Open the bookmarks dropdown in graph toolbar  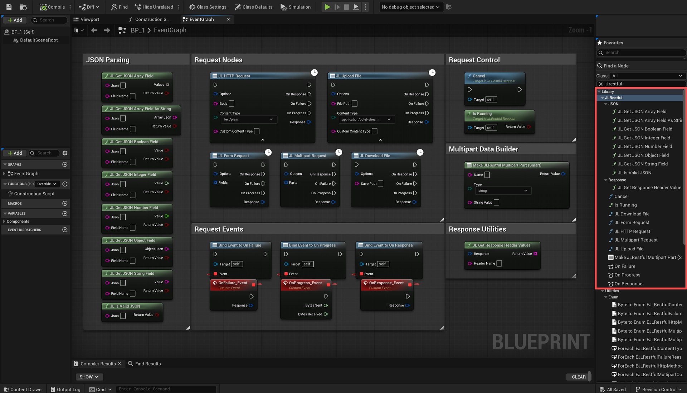pyautogui.click(x=79, y=30)
